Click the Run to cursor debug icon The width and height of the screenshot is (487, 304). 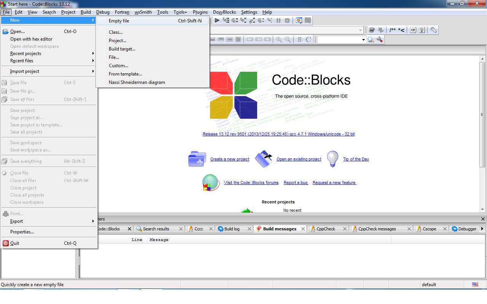226,20
